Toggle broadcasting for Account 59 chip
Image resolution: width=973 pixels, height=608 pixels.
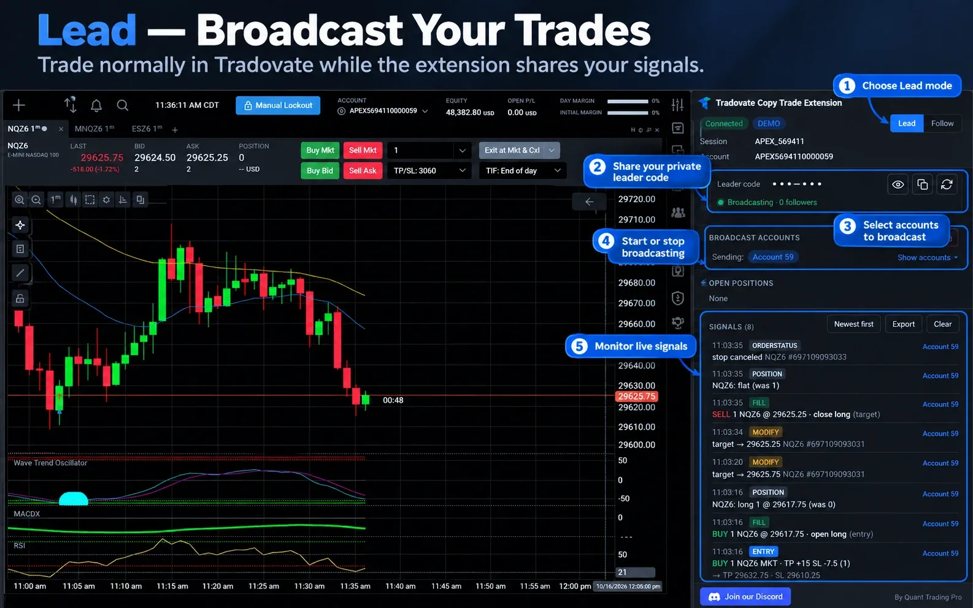coord(773,257)
